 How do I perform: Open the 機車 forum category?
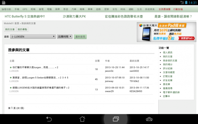[x=82, y=9]
